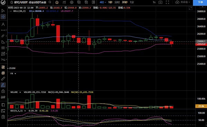
Task: Select the text annotation tool
Action: [x=3, y=24]
